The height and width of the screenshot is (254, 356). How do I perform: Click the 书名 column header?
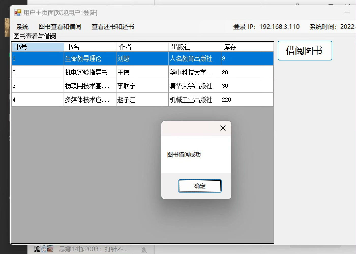point(90,47)
